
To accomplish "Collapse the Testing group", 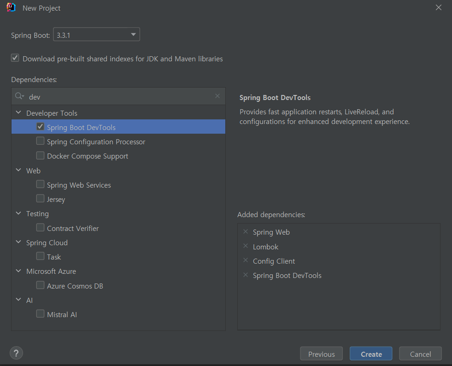I will [18, 213].
